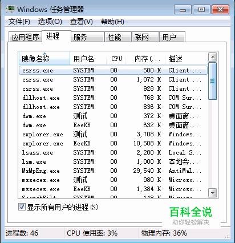Sort by 映像名称 column header
The image size is (235, 243).
tap(44, 59)
